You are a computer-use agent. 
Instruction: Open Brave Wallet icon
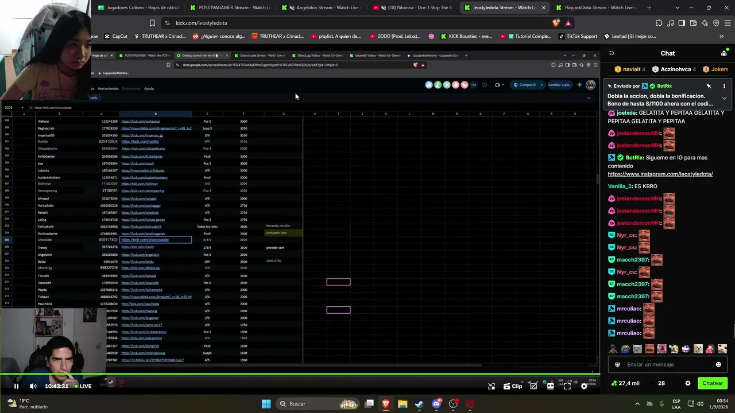pyautogui.click(x=693, y=23)
